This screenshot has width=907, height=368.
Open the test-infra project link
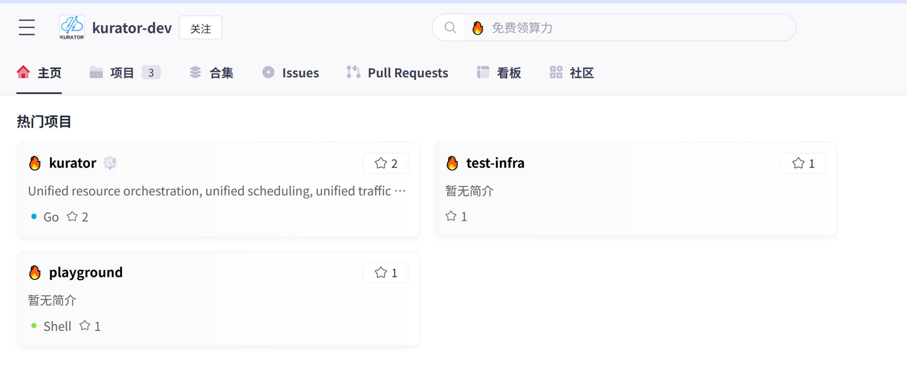click(495, 163)
